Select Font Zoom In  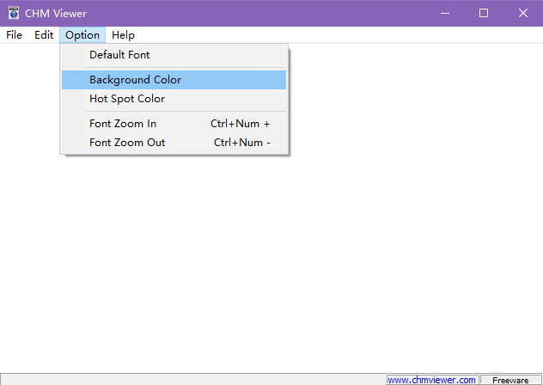123,124
